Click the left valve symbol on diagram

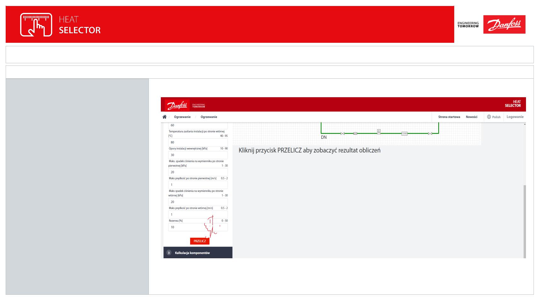pyautogui.click(x=342, y=133)
